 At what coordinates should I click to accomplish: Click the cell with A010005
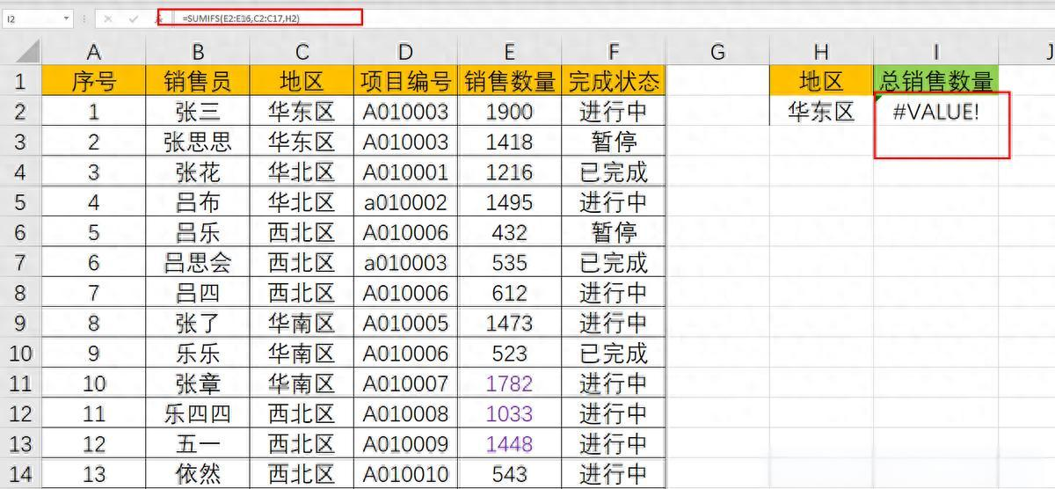click(405, 324)
